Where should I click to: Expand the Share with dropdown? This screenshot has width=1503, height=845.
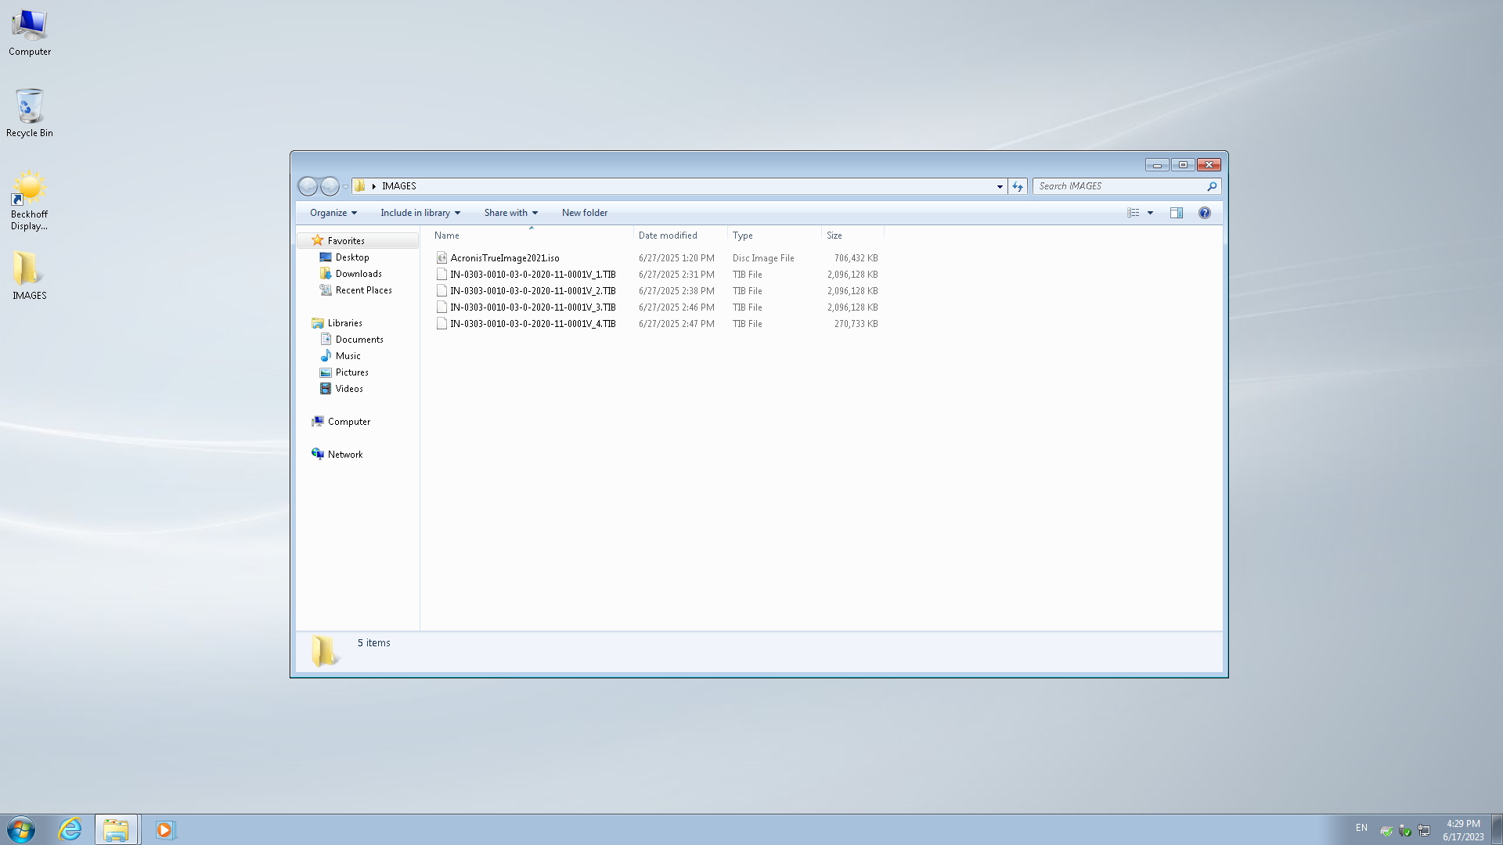(510, 213)
